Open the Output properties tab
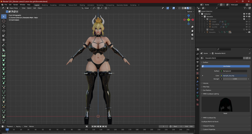The width and height of the screenshot is (252, 134). click(x=197, y=62)
